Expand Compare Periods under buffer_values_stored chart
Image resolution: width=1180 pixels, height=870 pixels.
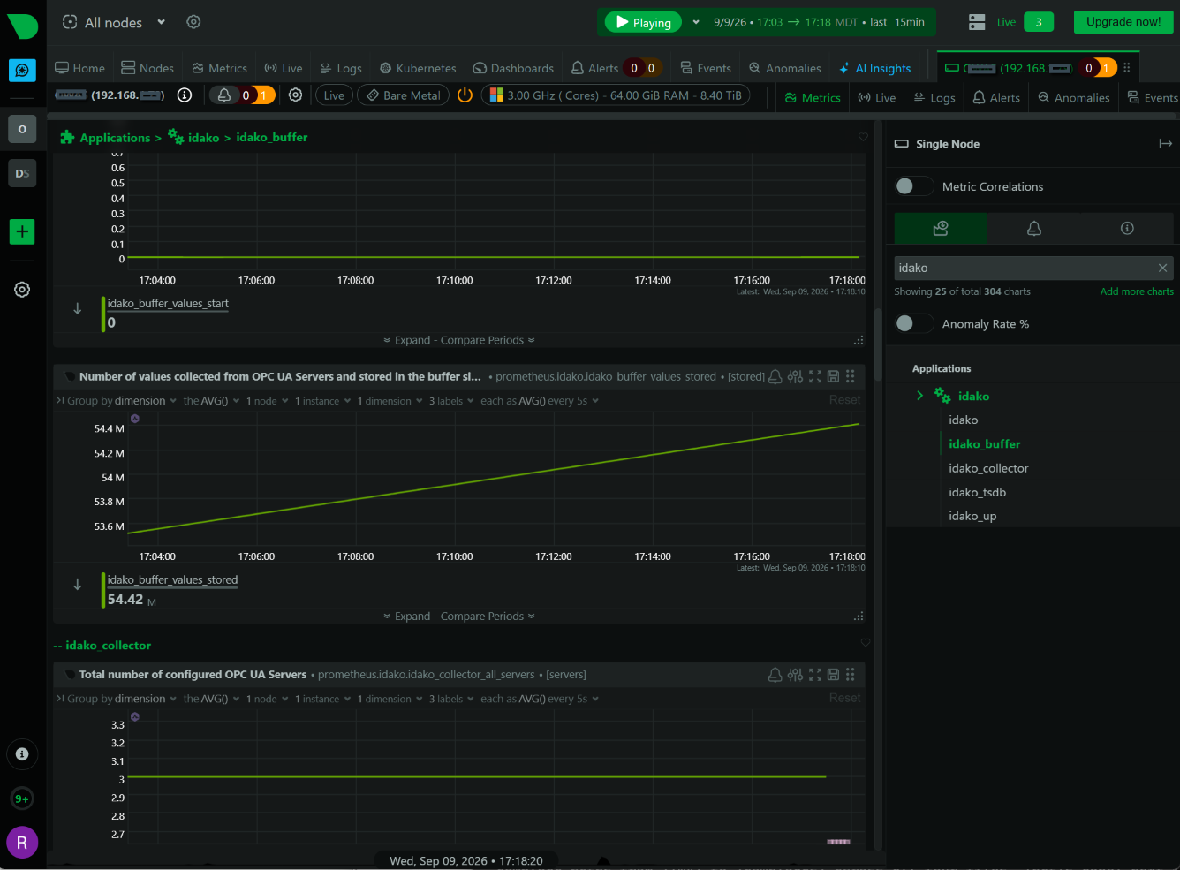pyautogui.click(x=459, y=617)
